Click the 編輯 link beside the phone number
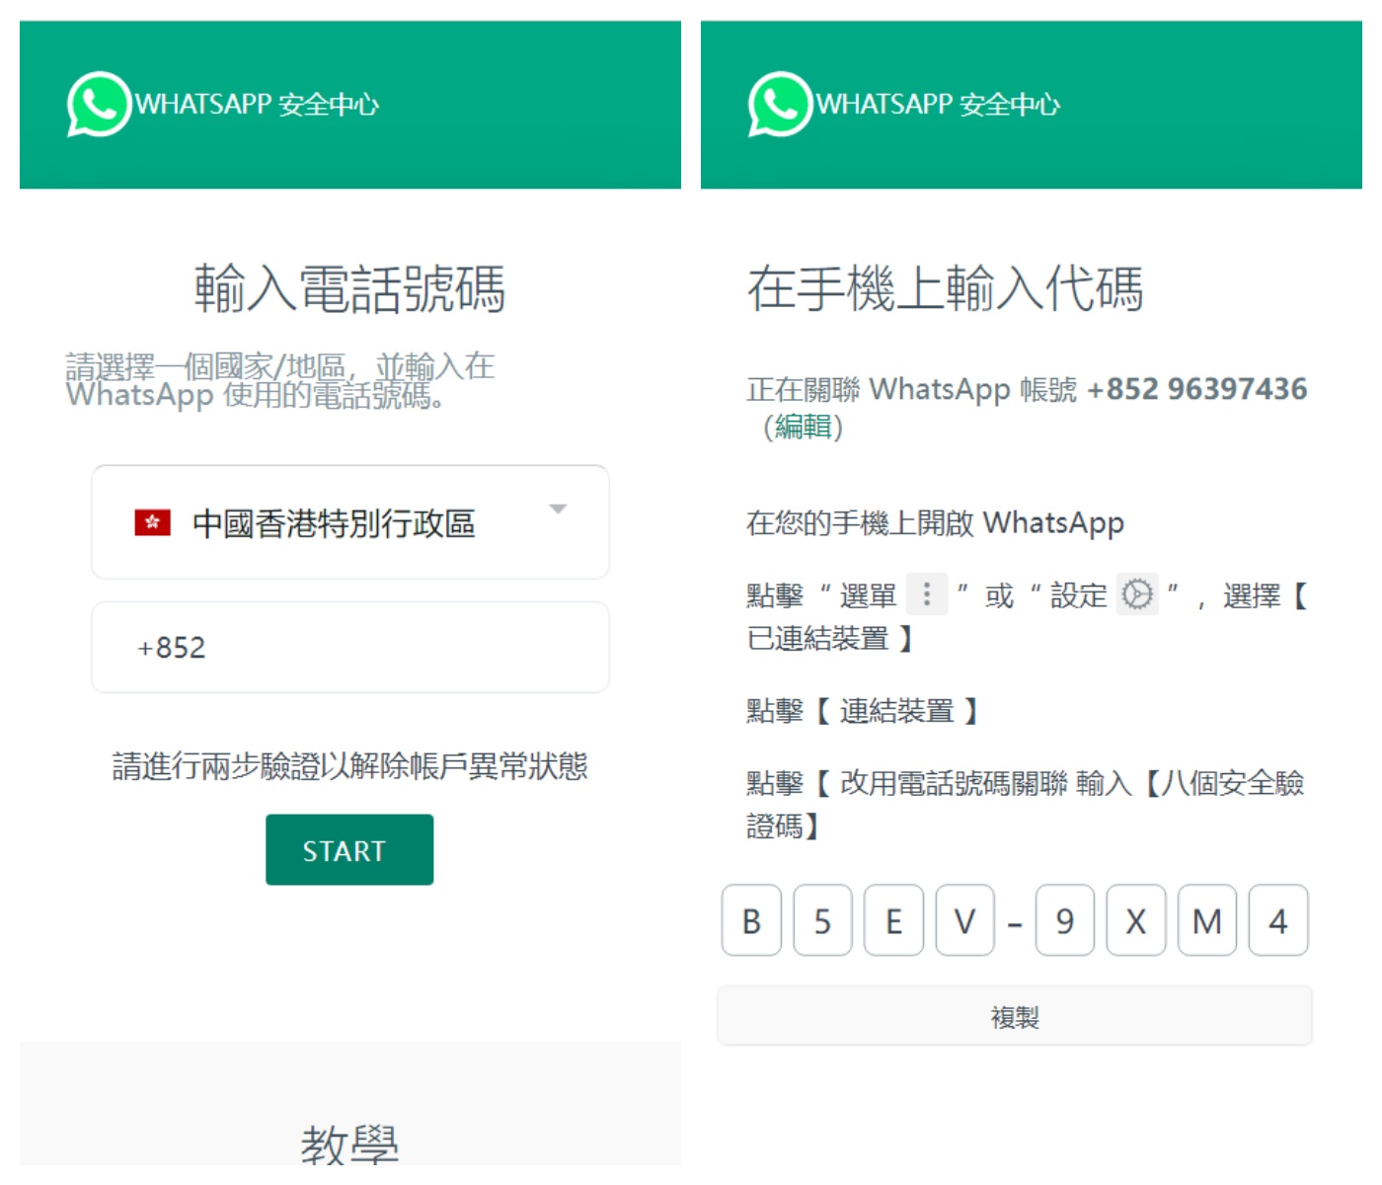1382x1185 pixels. click(803, 427)
